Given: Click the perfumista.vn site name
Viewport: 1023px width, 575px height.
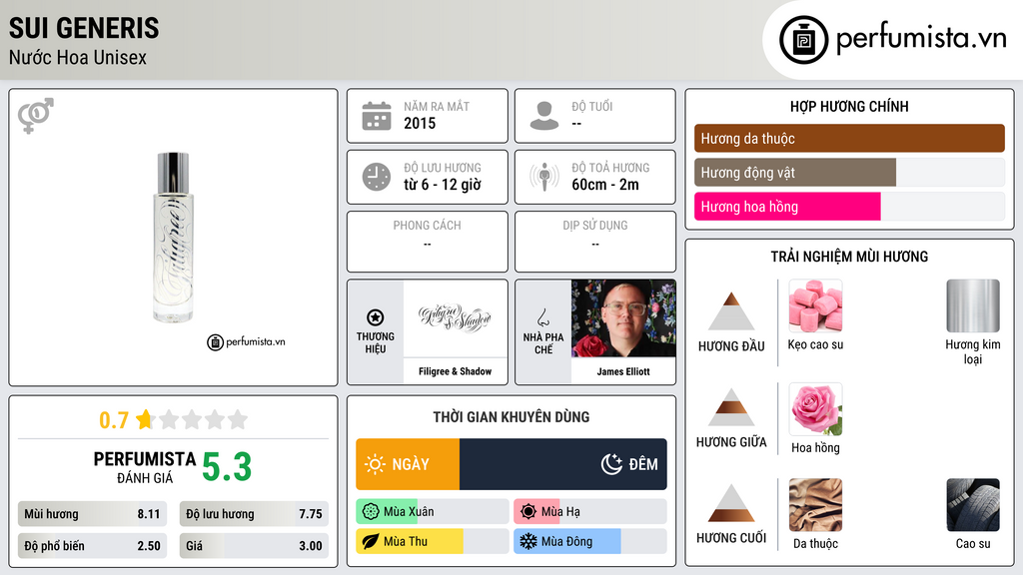Looking at the screenshot, I should 921,38.
